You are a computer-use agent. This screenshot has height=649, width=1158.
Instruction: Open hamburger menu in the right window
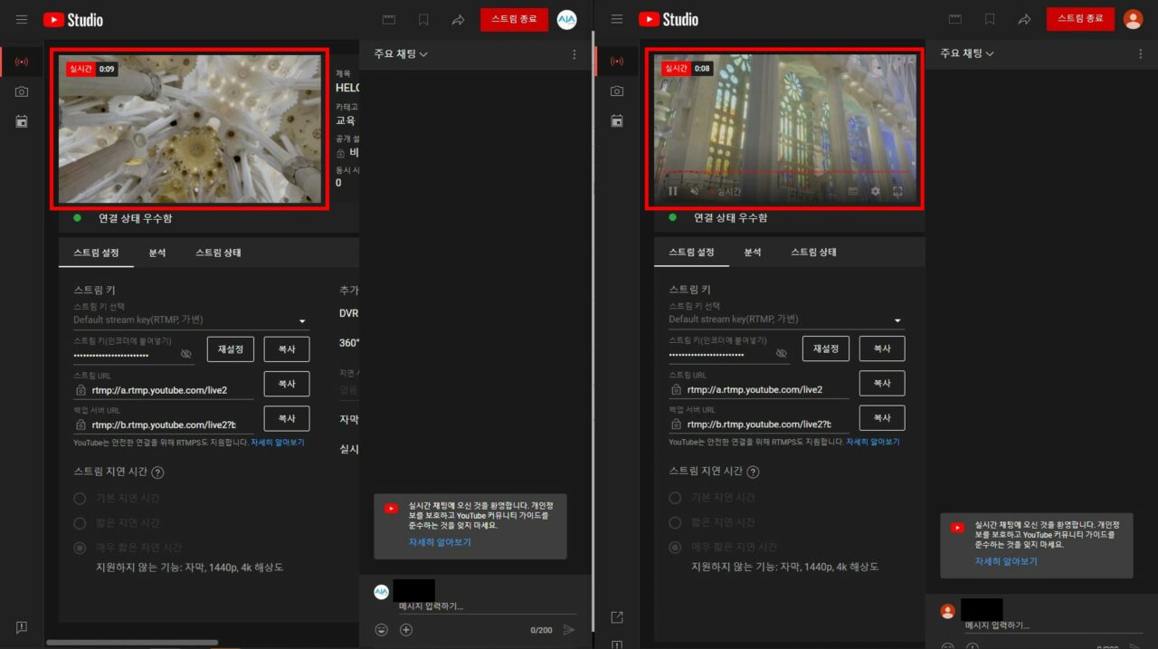(x=617, y=19)
